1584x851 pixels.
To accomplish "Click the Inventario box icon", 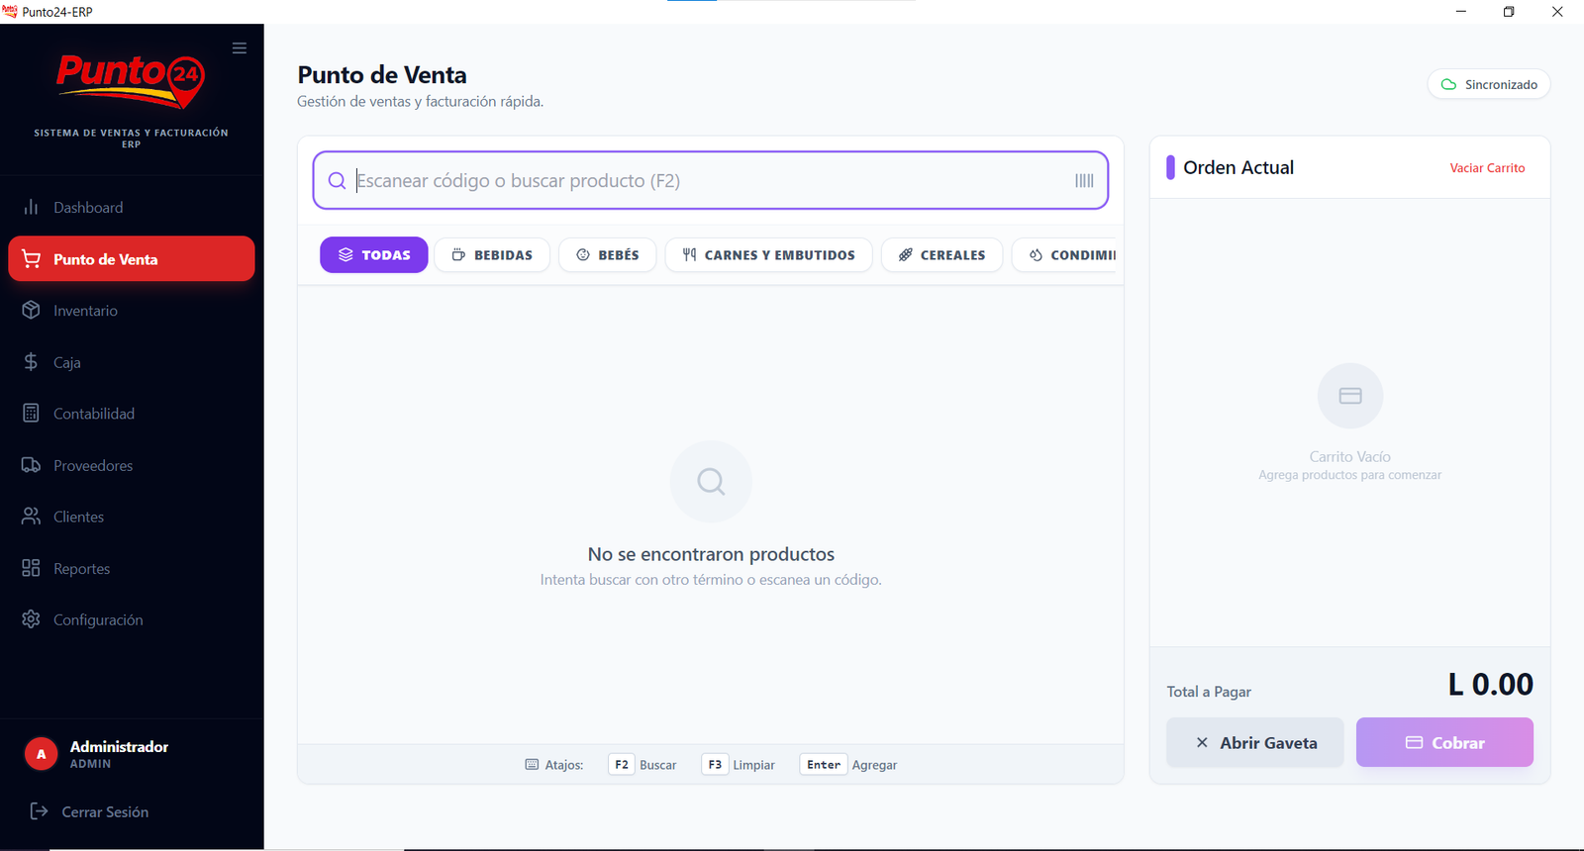I will [31, 310].
